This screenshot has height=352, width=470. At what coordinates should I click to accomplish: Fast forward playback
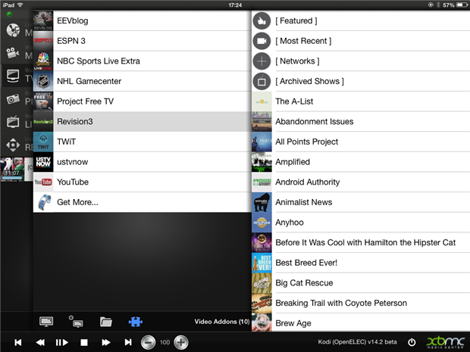(x=106, y=342)
